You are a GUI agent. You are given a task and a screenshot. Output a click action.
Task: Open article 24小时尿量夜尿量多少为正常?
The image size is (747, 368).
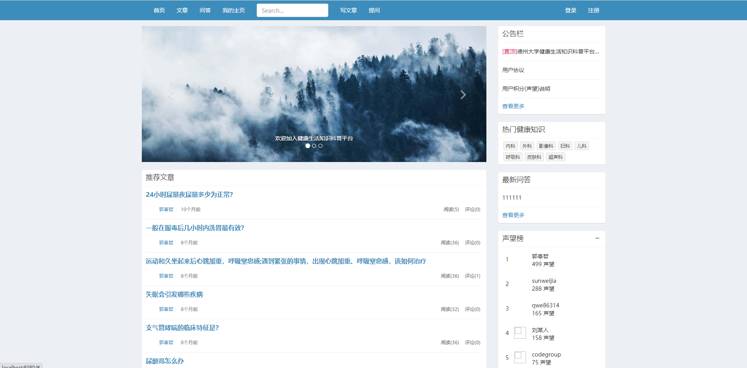(x=189, y=194)
